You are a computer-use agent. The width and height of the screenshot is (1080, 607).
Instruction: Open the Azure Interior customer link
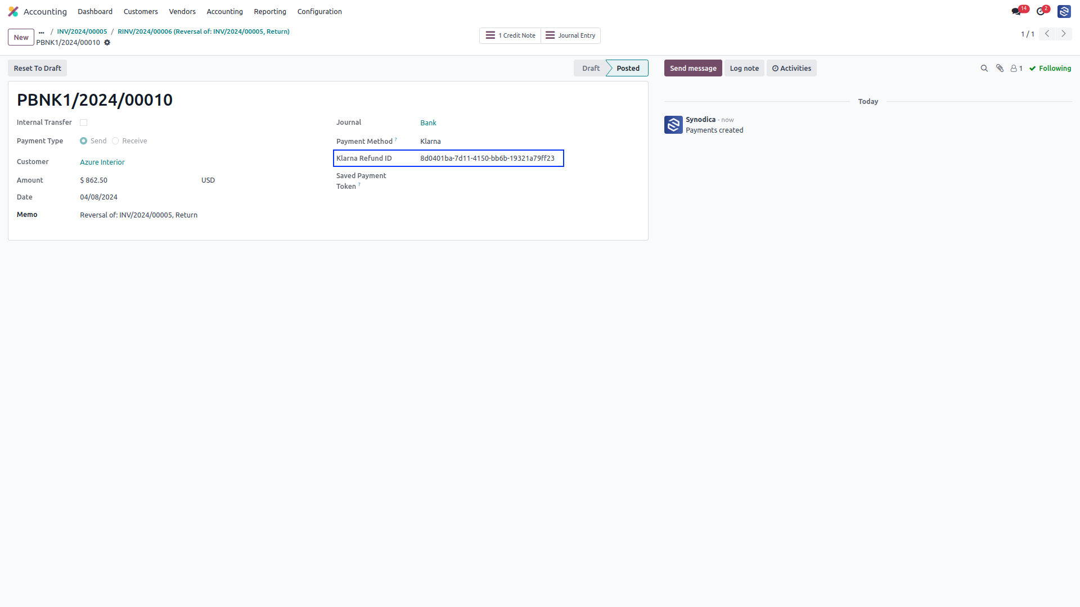tap(102, 162)
